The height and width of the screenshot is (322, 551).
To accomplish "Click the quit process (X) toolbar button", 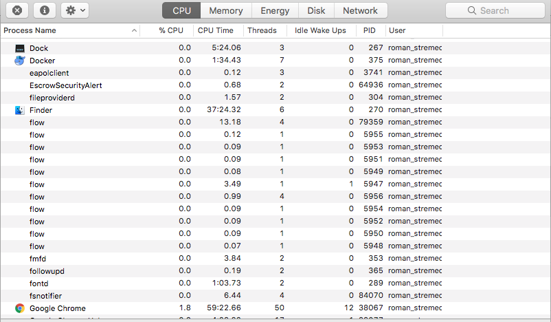I will (17, 10).
